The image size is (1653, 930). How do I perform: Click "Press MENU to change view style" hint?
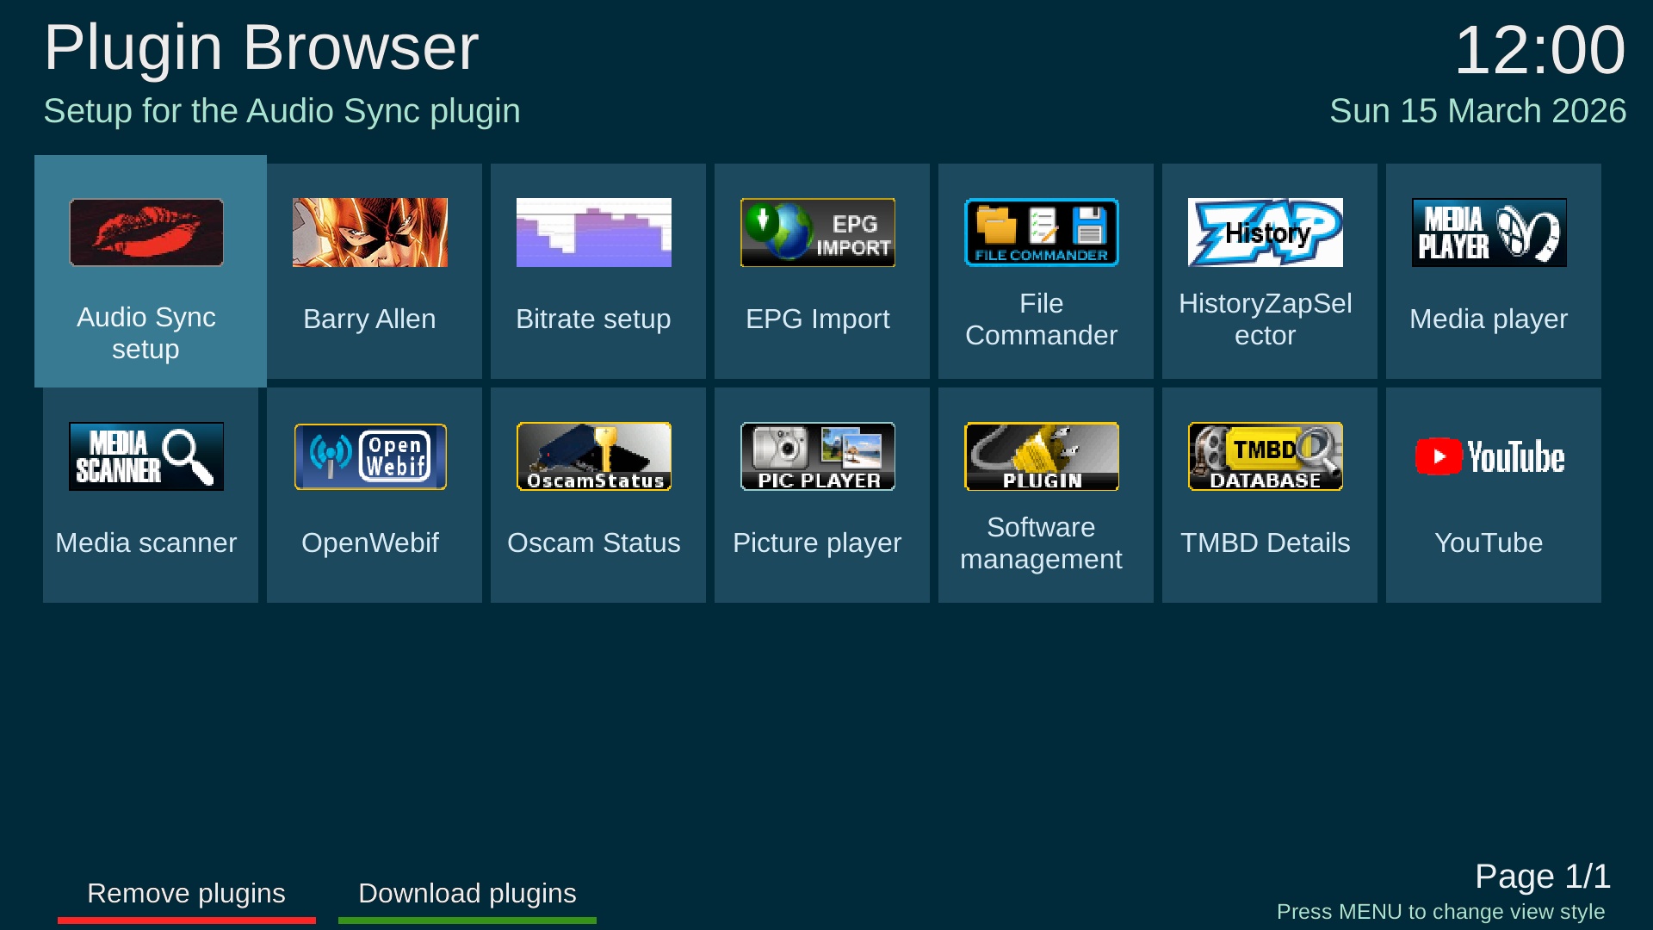click(1441, 911)
